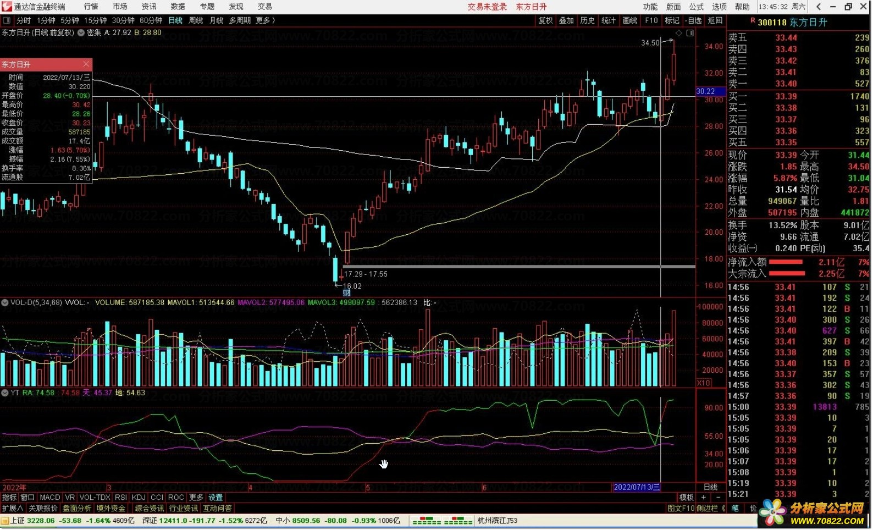The image size is (873, 530).
Task: Open the 资讯 menu
Action: click(x=149, y=7)
